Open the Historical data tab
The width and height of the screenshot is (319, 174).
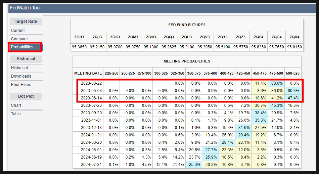coord(26,68)
